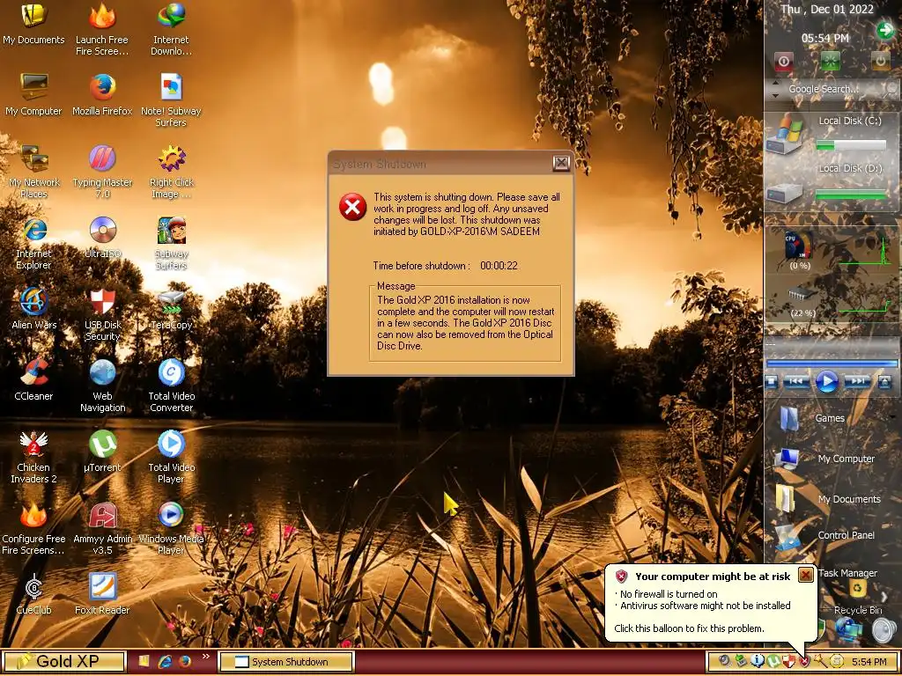Click the magnifier icon beside Google Search
Screen dimensions: 902x676
(x=891, y=89)
